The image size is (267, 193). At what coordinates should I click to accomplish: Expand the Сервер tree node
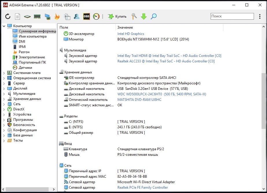(4, 83)
